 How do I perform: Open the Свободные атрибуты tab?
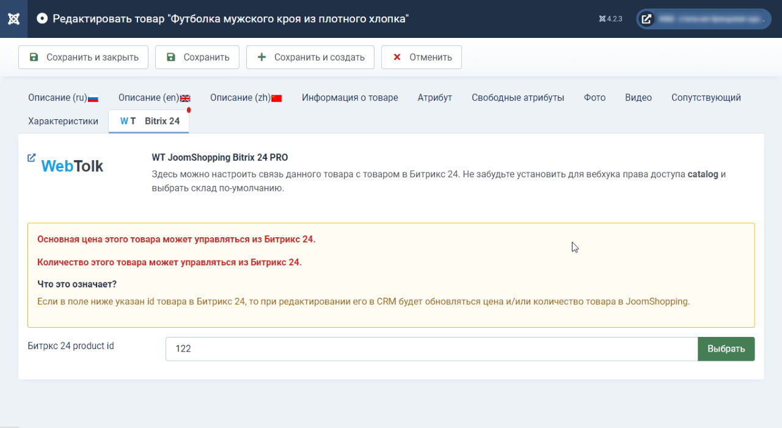pyautogui.click(x=517, y=97)
